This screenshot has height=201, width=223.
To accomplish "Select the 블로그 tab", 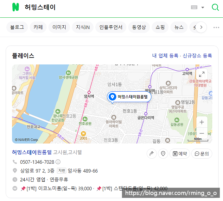I will pos(17,27).
